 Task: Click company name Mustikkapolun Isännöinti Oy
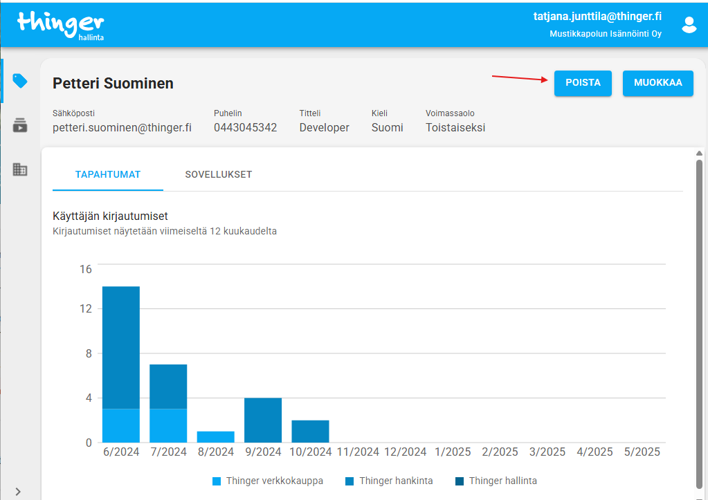606,34
